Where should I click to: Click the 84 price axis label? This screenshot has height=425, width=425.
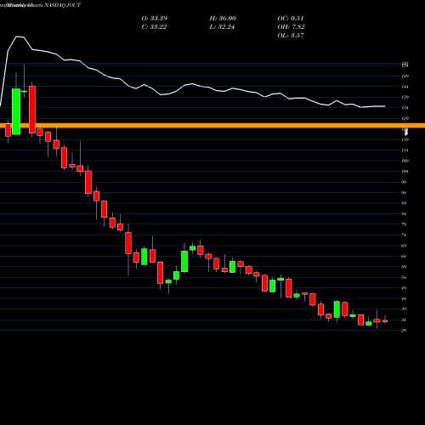[405, 214]
